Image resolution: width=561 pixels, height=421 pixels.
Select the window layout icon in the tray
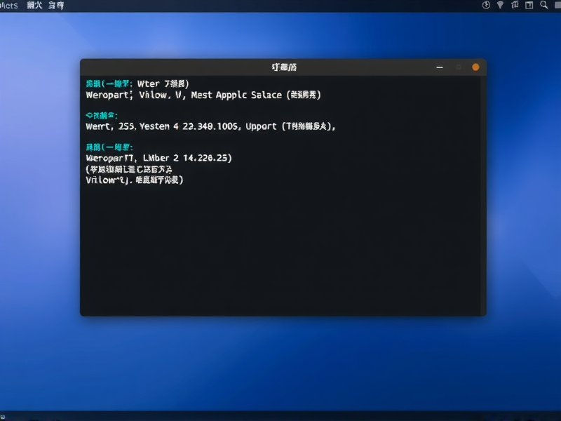(x=529, y=5)
